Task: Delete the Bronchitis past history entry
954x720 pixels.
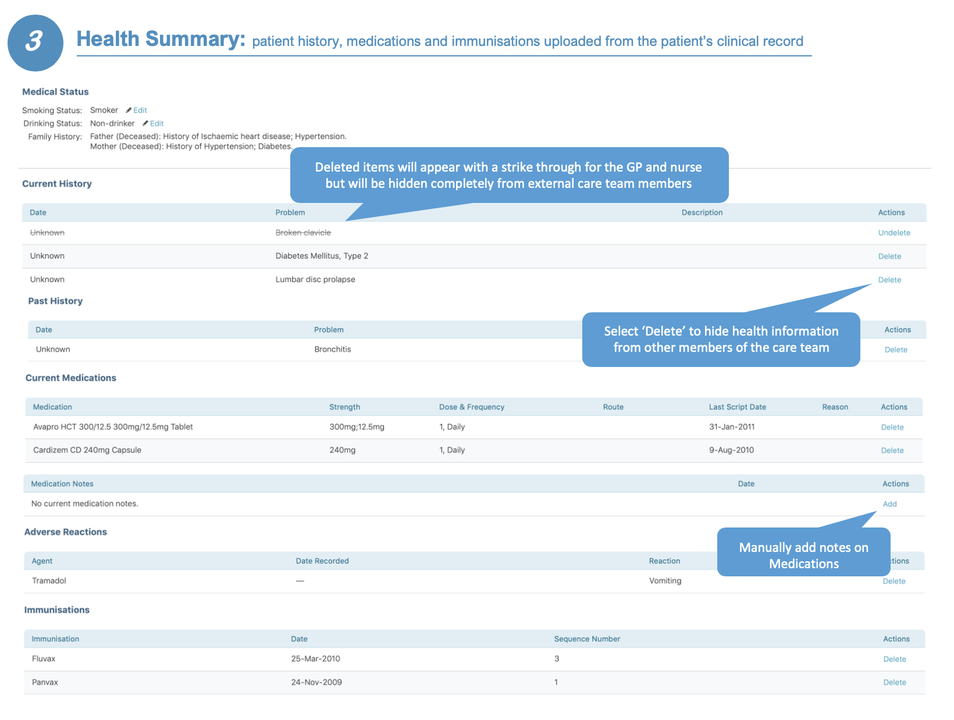Action: [896, 350]
